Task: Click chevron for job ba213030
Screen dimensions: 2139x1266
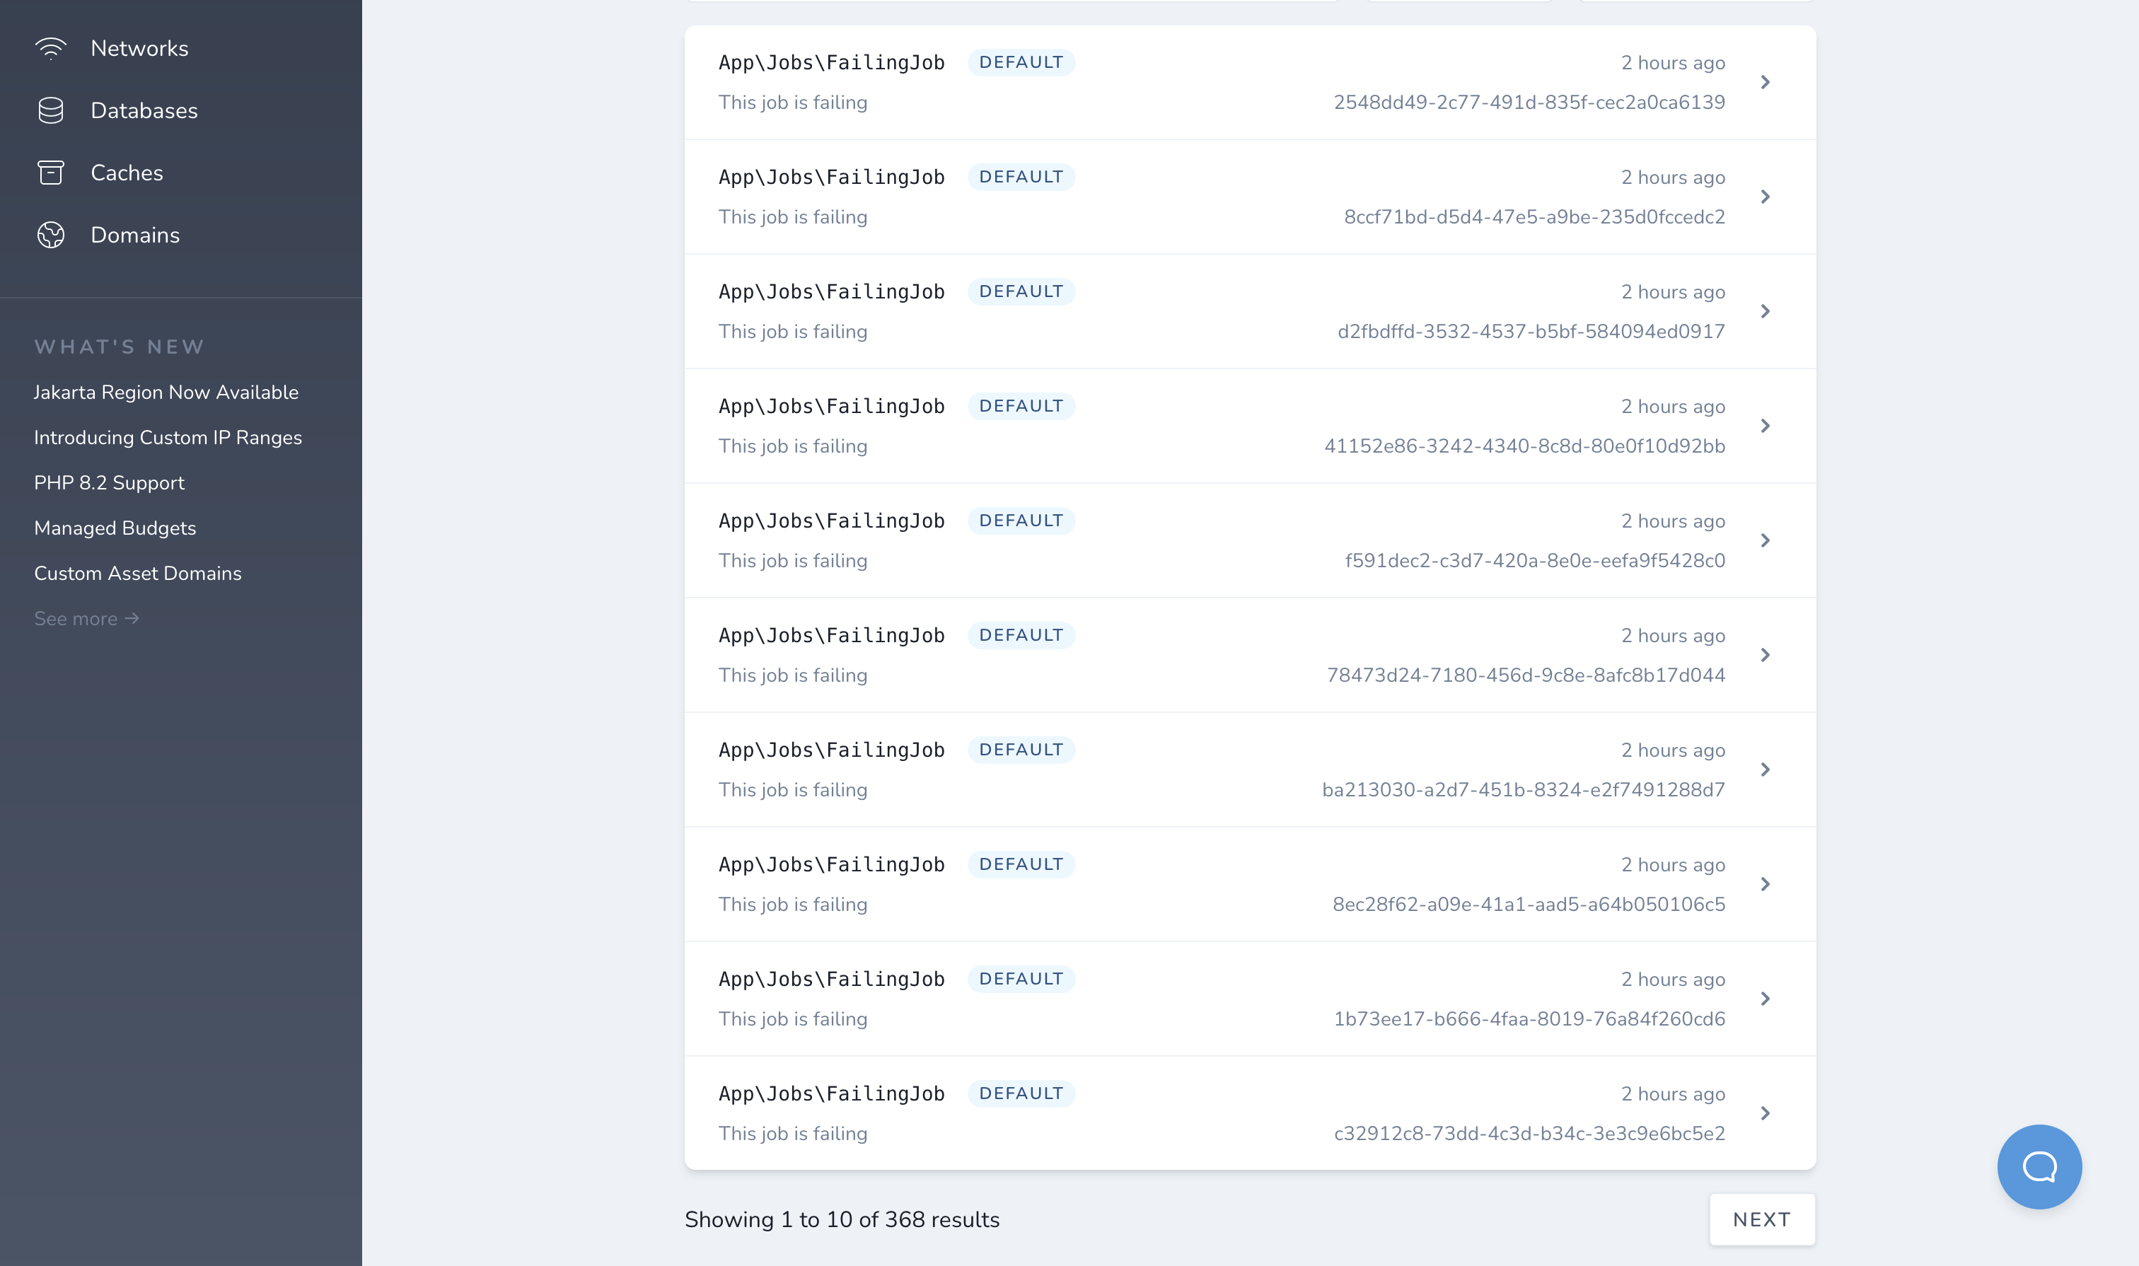Action: pos(1764,770)
